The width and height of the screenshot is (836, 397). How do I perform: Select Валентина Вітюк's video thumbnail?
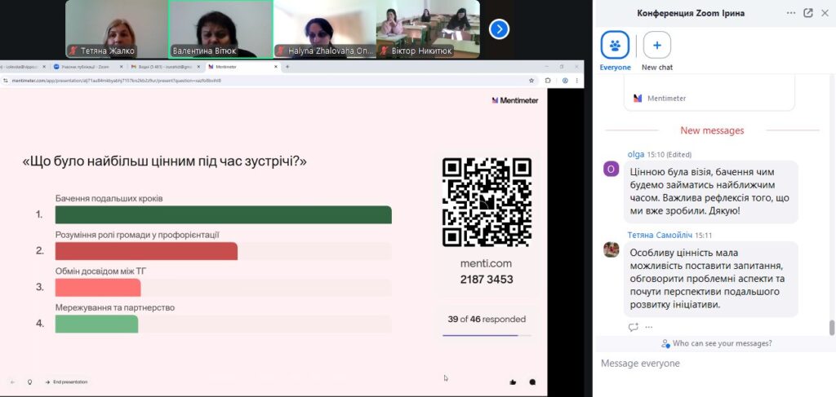coord(220,29)
